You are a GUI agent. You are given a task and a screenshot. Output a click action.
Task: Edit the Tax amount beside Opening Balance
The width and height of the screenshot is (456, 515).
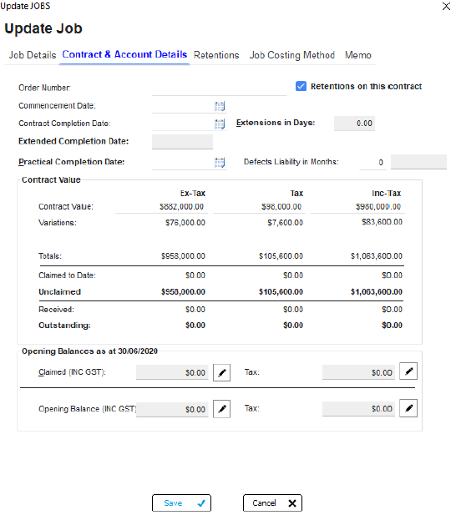point(408,408)
